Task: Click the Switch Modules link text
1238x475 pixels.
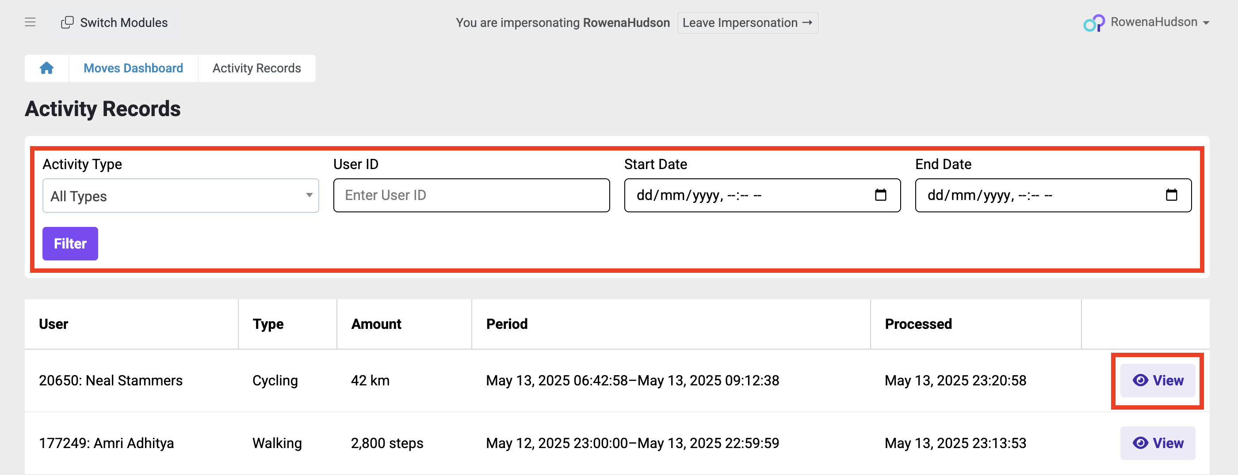Action: (x=124, y=22)
